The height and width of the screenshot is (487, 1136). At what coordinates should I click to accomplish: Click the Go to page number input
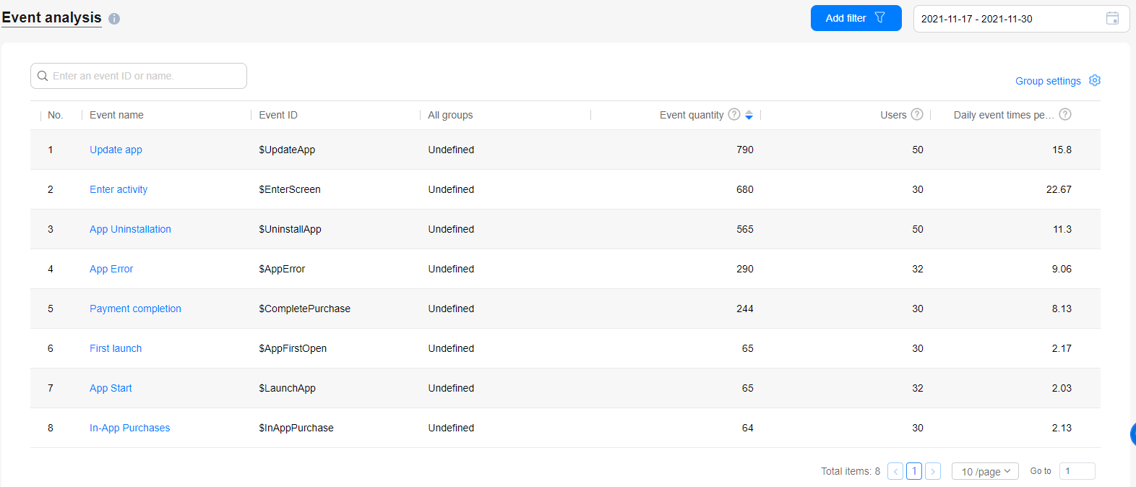click(1077, 471)
